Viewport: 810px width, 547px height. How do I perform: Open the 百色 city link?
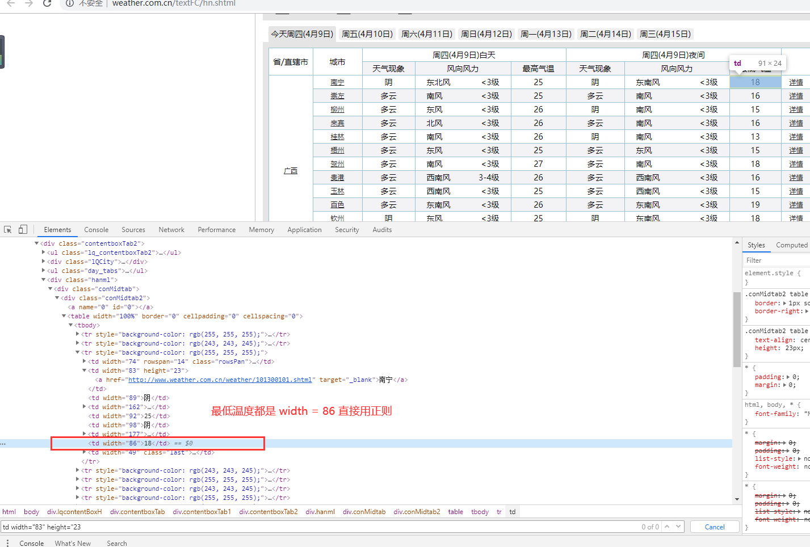coord(337,205)
